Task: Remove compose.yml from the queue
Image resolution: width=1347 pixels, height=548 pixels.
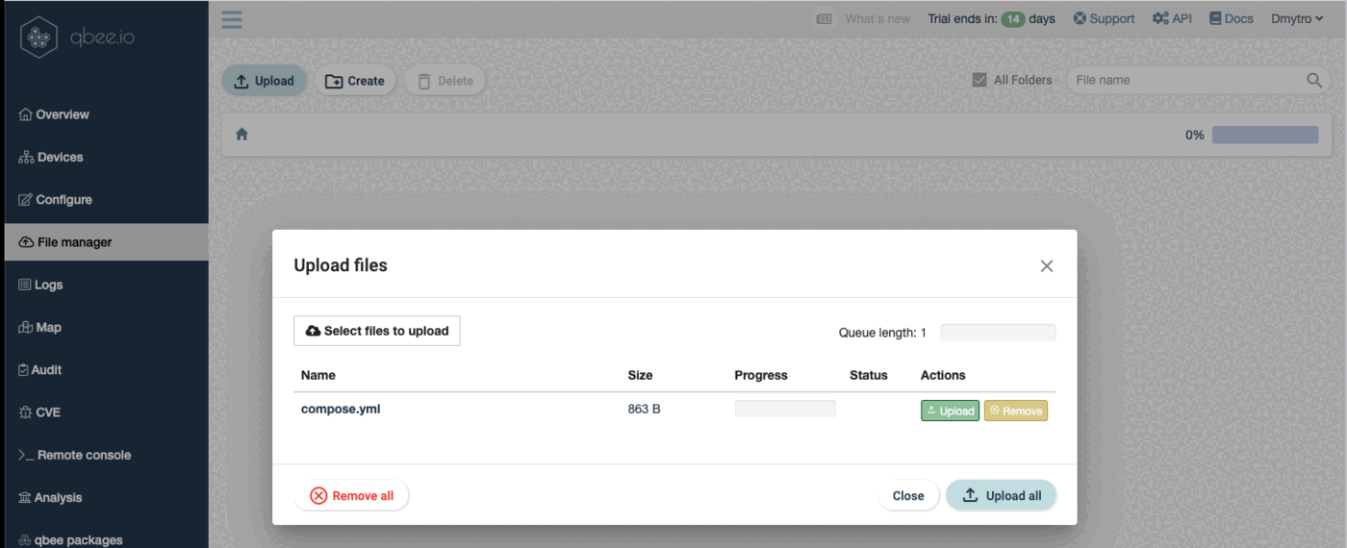Action: 1015,411
